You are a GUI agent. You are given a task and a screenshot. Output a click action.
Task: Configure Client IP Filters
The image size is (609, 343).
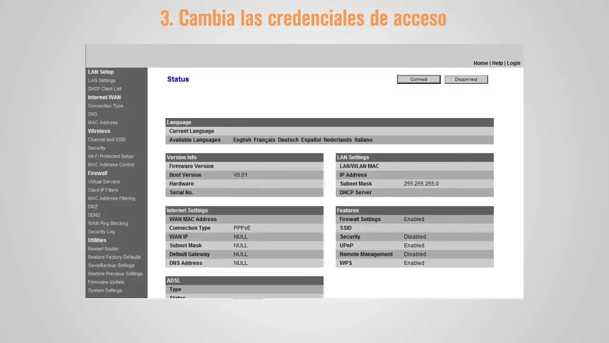(103, 190)
